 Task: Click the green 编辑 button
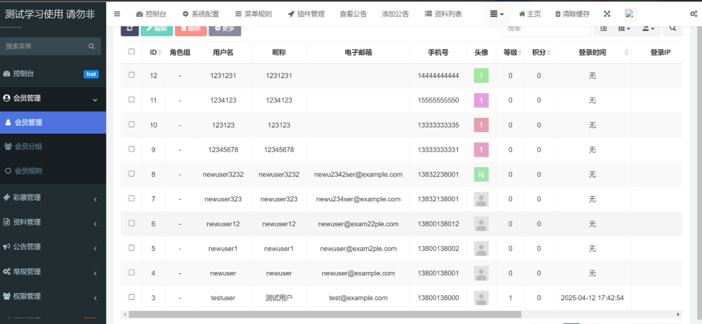pos(157,29)
